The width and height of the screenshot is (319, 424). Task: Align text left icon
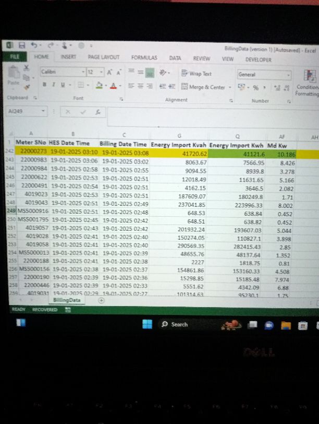(x=131, y=86)
